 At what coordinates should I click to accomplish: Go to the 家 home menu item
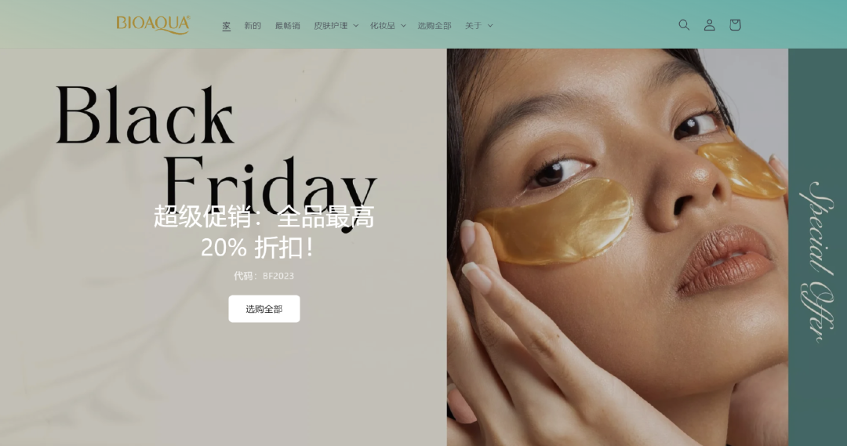227,26
